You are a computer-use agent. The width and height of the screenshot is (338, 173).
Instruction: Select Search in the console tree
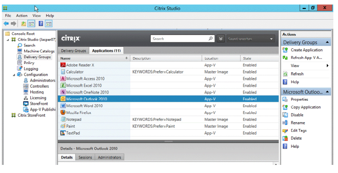click(29, 45)
